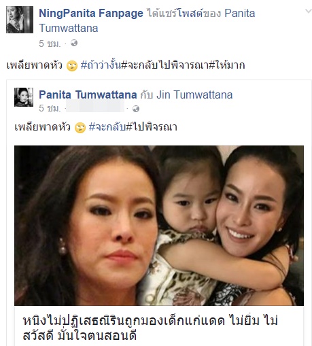Click the hashtag #จะกลับ in shared post
This screenshot has height=346, width=312.
107,127
